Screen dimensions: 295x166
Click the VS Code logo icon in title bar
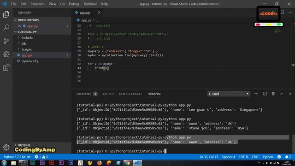(4, 4)
